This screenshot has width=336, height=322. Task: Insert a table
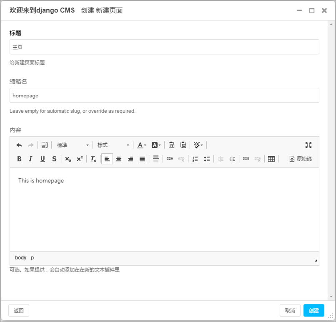[271, 159]
